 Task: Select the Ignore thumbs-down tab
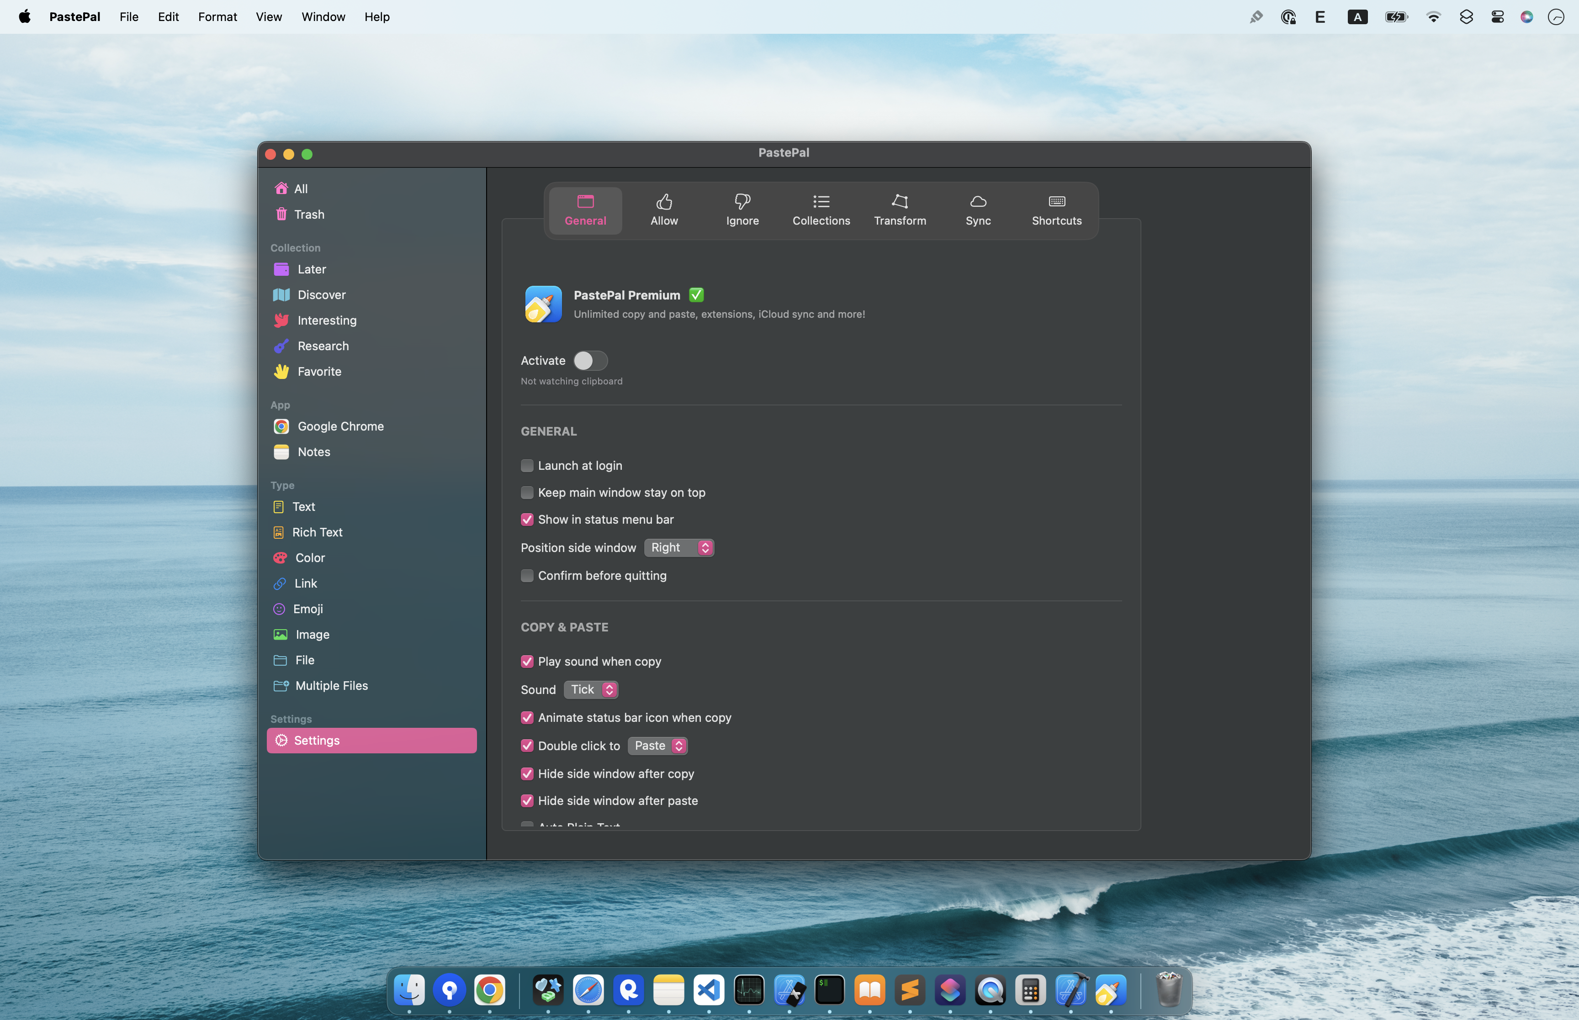[742, 210]
